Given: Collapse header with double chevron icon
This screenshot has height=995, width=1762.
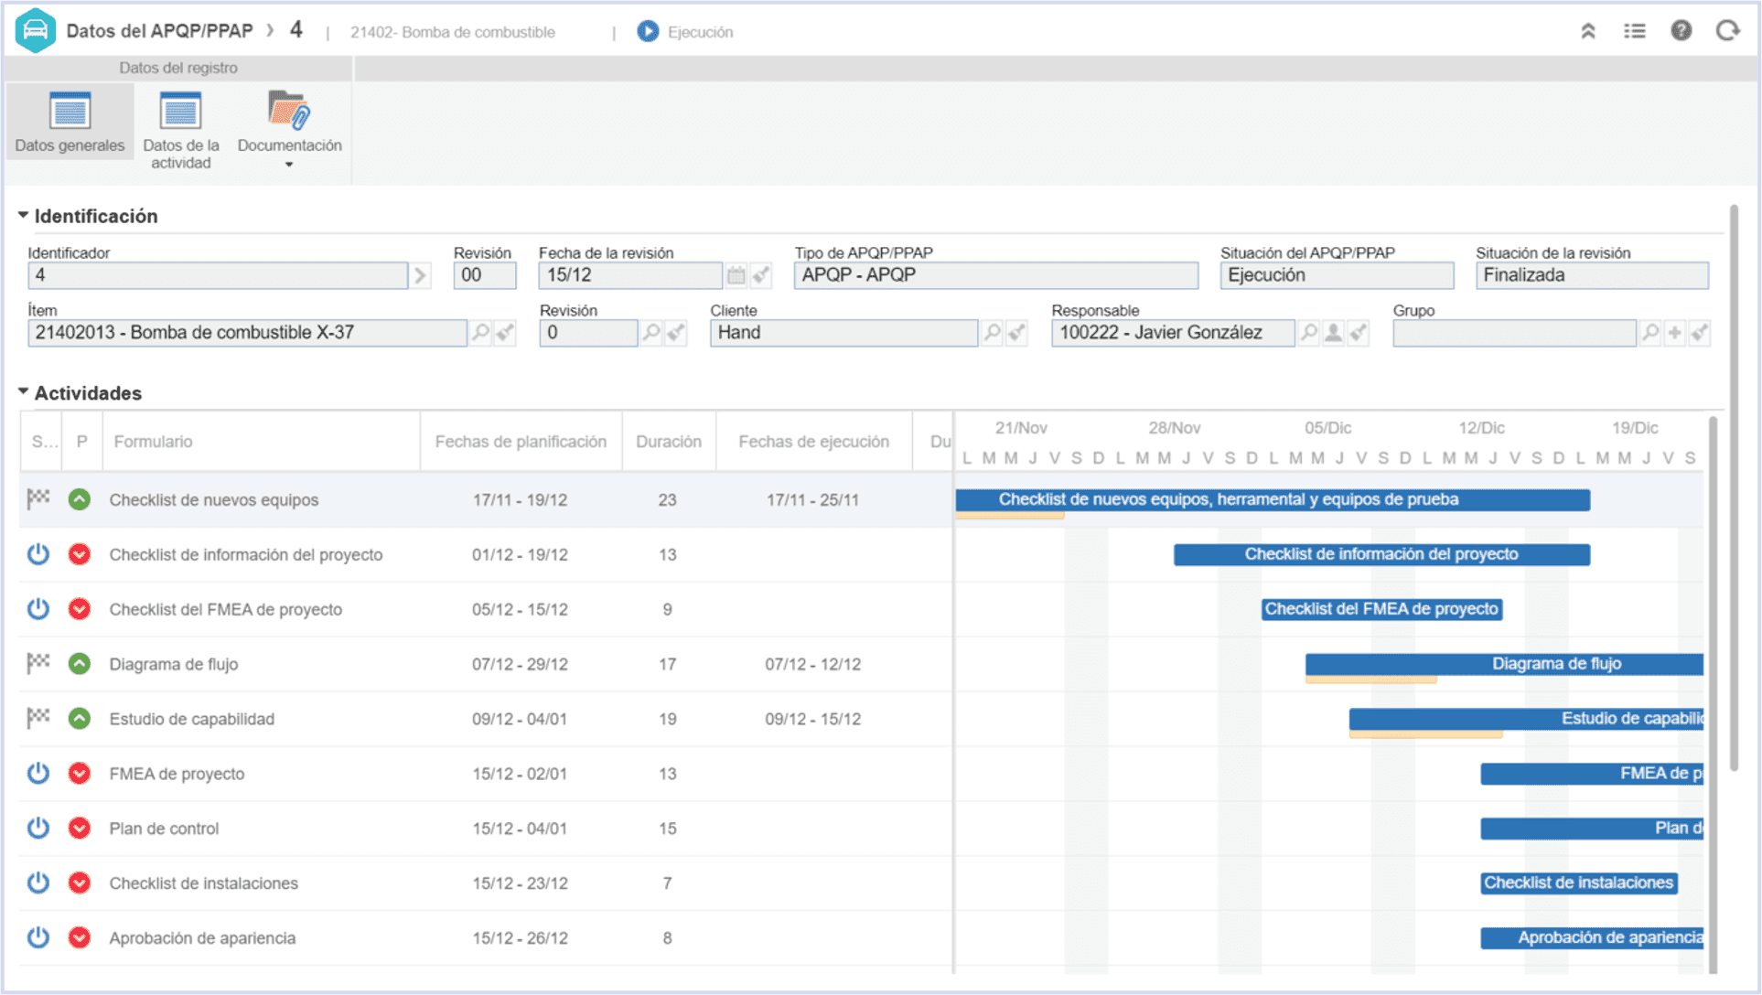Looking at the screenshot, I should (1588, 31).
